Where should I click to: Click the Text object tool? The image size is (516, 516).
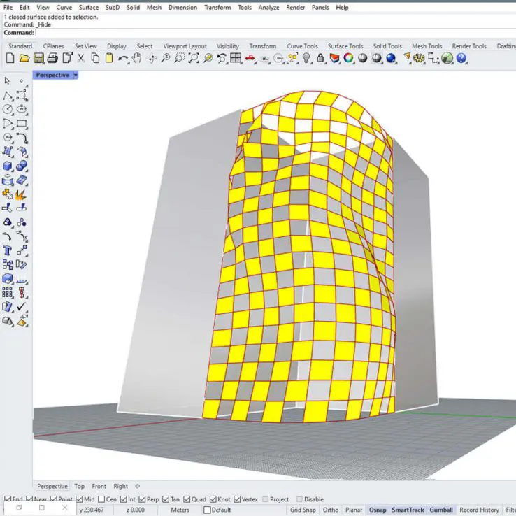coord(8,250)
